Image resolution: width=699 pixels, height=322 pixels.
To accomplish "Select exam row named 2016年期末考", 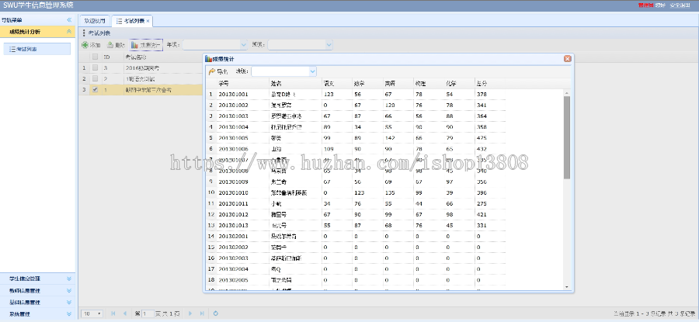I will [x=142, y=68].
